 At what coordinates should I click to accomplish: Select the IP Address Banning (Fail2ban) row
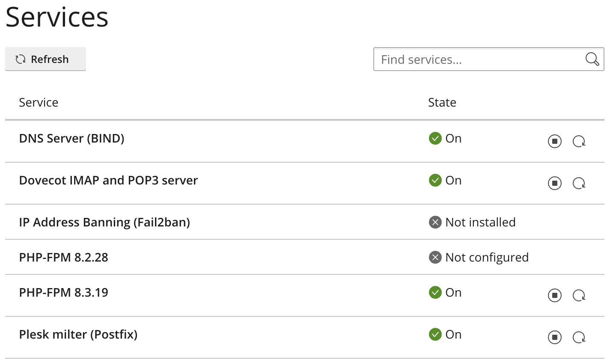click(304, 222)
